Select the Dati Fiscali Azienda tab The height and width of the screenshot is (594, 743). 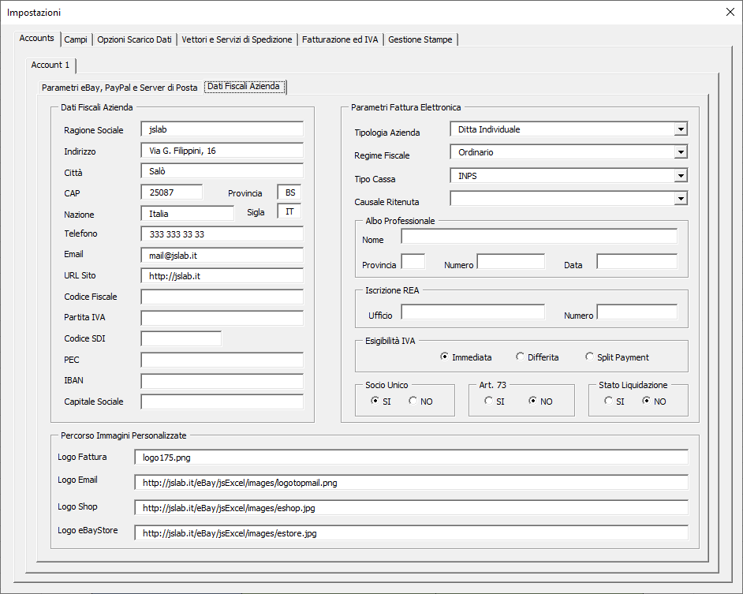244,86
